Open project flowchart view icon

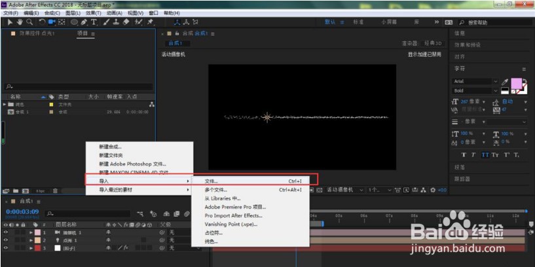(152, 104)
